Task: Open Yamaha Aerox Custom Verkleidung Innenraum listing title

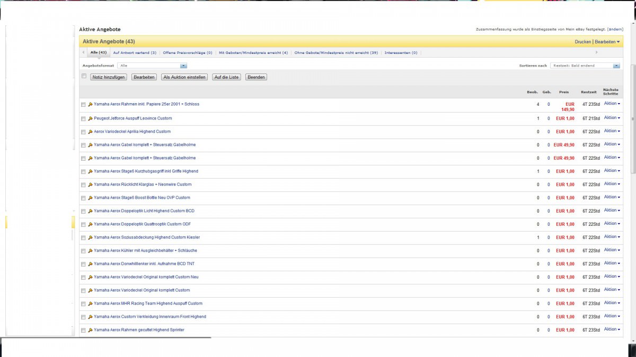Action: click(150, 317)
